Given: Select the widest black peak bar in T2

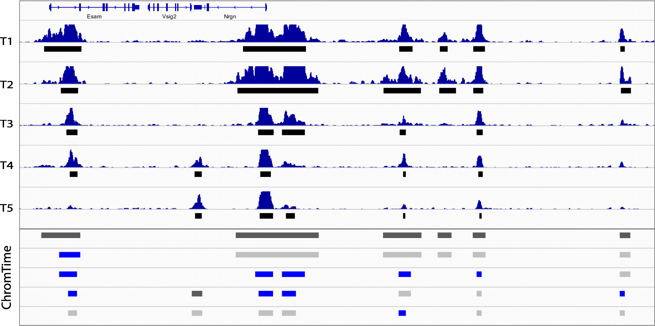Looking at the screenshot, I should (x=278, y=91).
